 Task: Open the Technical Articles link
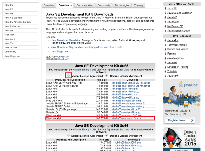(x=177, y=45)
